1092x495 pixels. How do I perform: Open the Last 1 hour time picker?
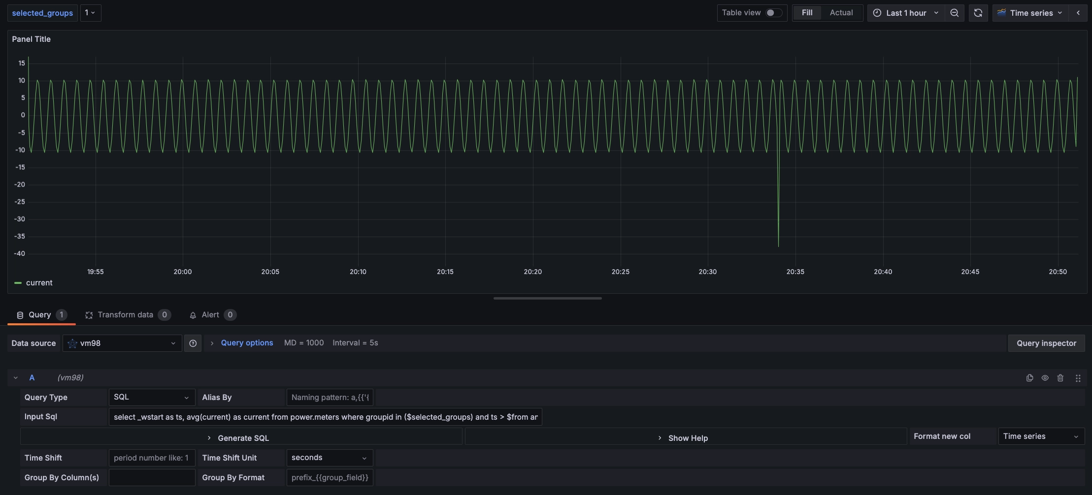906,13
